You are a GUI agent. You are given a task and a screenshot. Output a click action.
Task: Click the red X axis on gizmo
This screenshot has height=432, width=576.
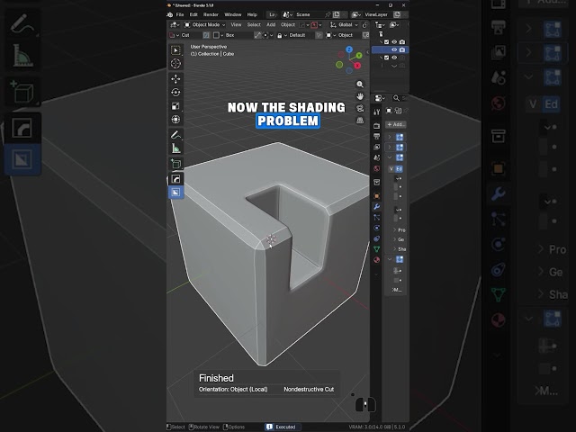(357, 66)
